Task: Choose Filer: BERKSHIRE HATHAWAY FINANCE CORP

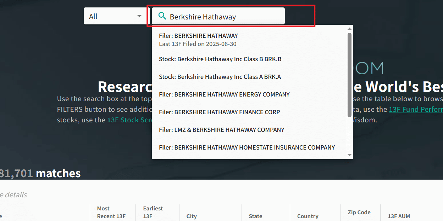Action: point(250,112)
